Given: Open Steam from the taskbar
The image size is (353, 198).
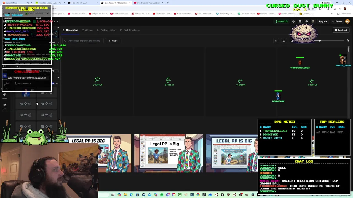Looking at the screenshot, I should (x=143, y=195).
